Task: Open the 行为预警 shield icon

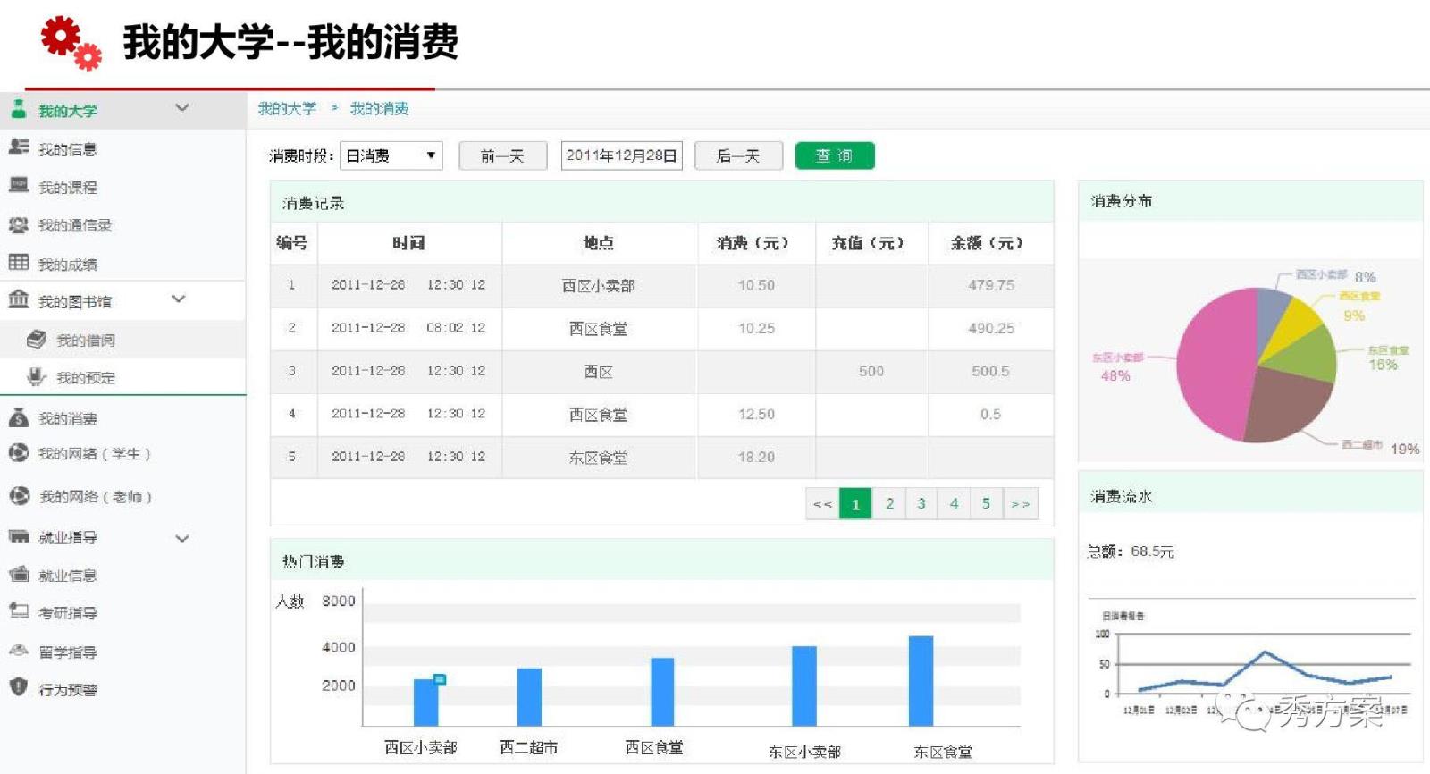Action: (19, 687)
